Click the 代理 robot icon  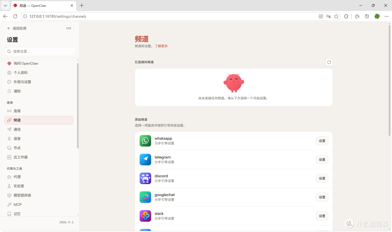(x=9, y=177)
